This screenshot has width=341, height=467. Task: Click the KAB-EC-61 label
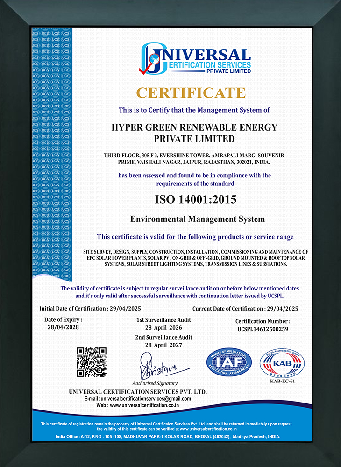click(282, 382)
